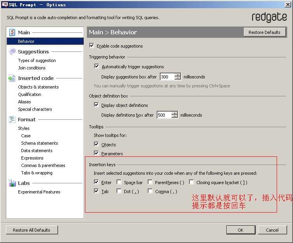Increase suggestions box delay spinner up
Image resolution: width=293 pixels, height=243 pixels.
[178, 75]
